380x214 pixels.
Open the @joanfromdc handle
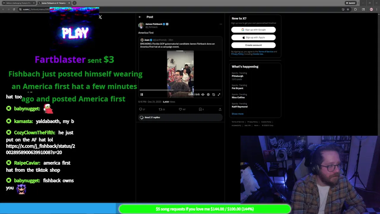pyautogui.click(x=160, y=40)
